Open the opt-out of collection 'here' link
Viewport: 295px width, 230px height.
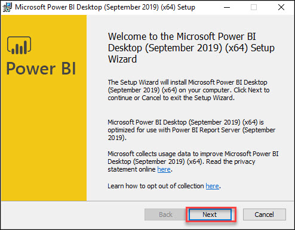pyautogui.click(x=212, y=186)
